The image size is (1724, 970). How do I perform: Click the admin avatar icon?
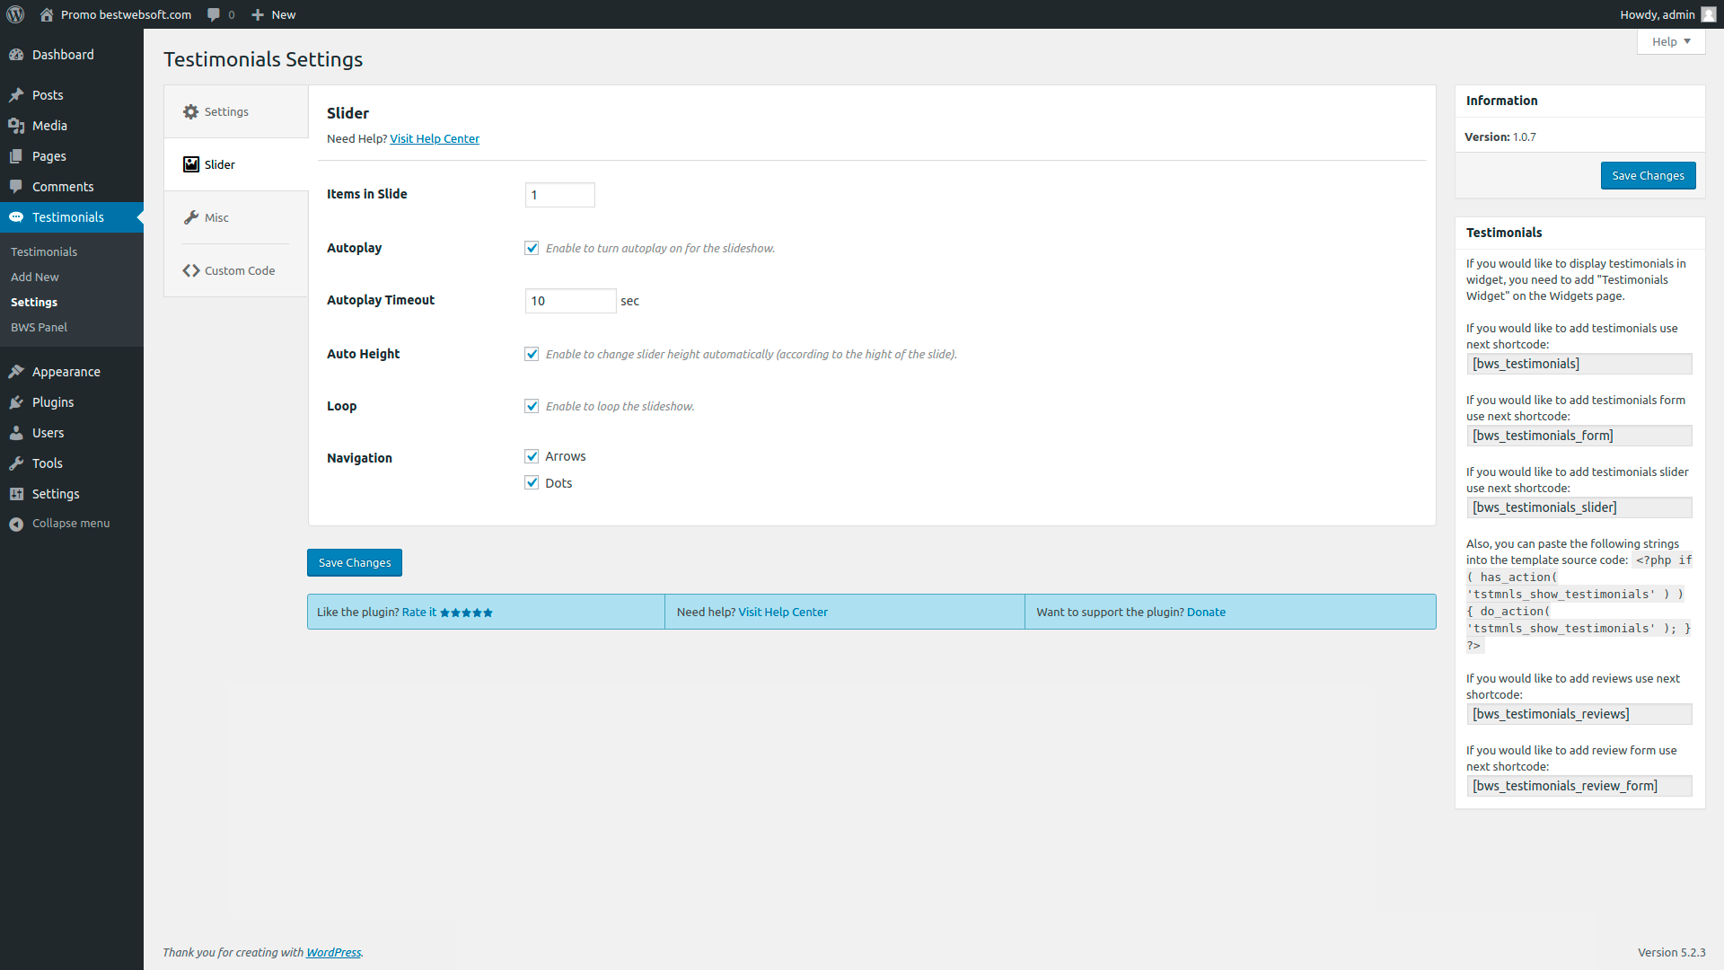tap(1709, 14)
